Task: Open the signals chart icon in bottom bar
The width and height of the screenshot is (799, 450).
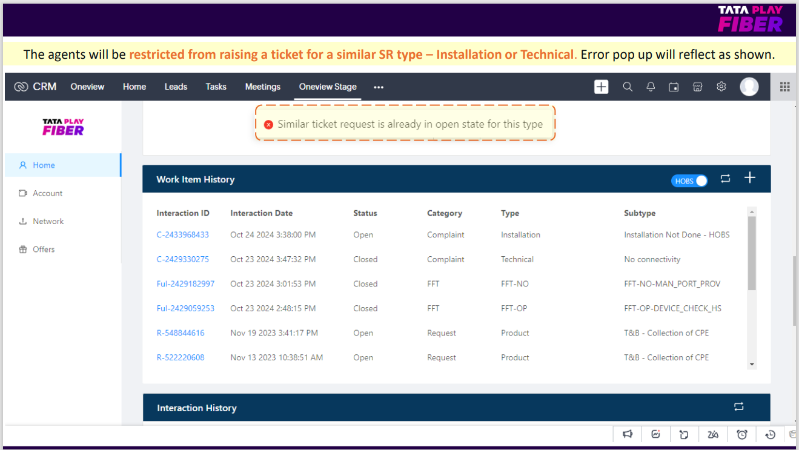Action: [x=655, y=434]
